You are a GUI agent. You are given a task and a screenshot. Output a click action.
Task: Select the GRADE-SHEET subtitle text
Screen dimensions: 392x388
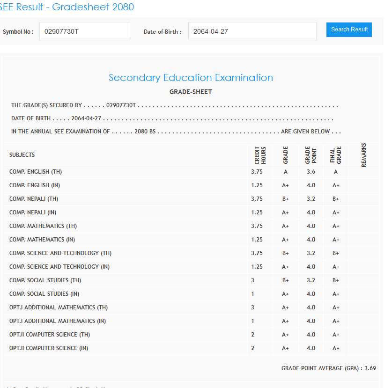coord(191,92)
